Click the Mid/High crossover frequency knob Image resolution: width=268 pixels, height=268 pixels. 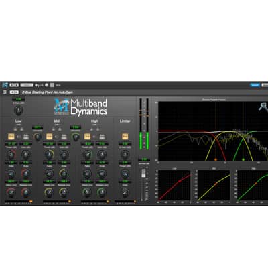pyautogui.click(x=76, y=137)
